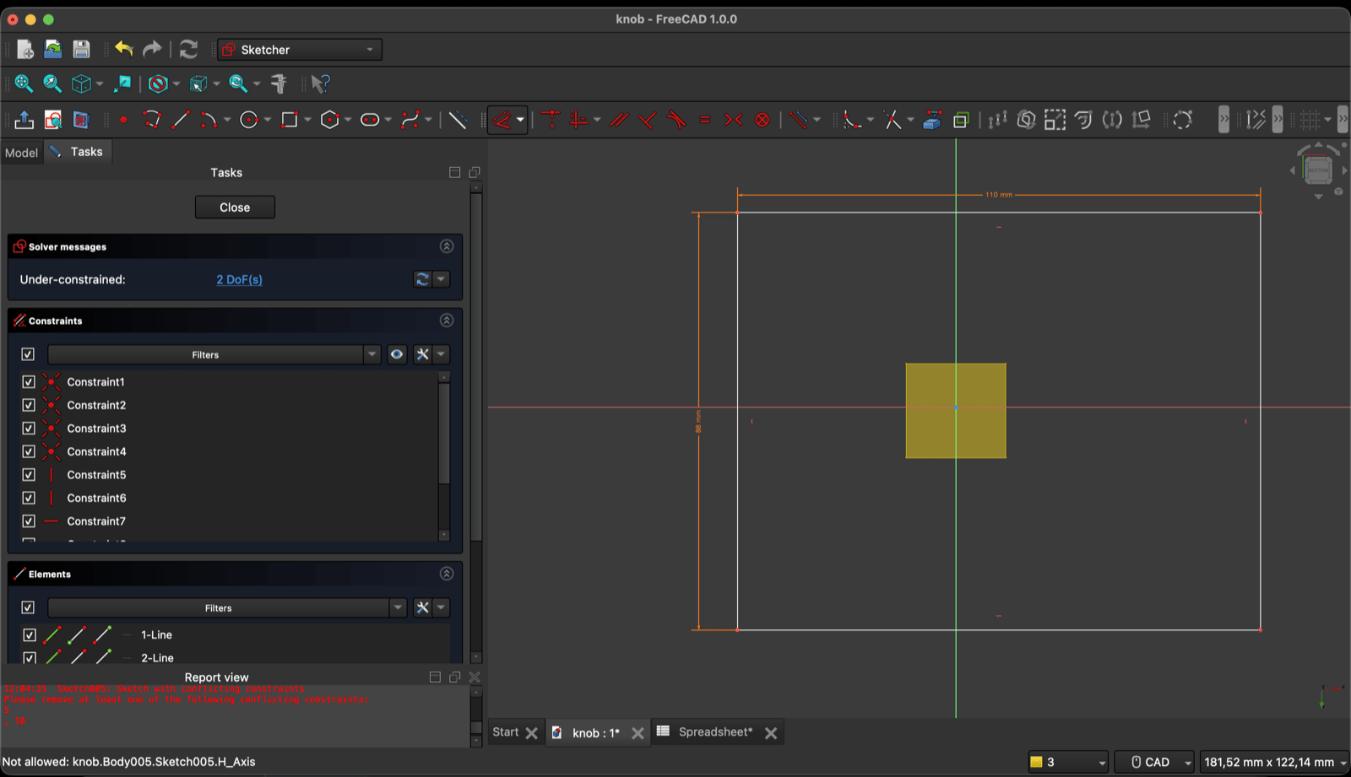This screenshot has width=1351, height=777.
Task: Collapse the Solver messages section
Action: [447, 246]
